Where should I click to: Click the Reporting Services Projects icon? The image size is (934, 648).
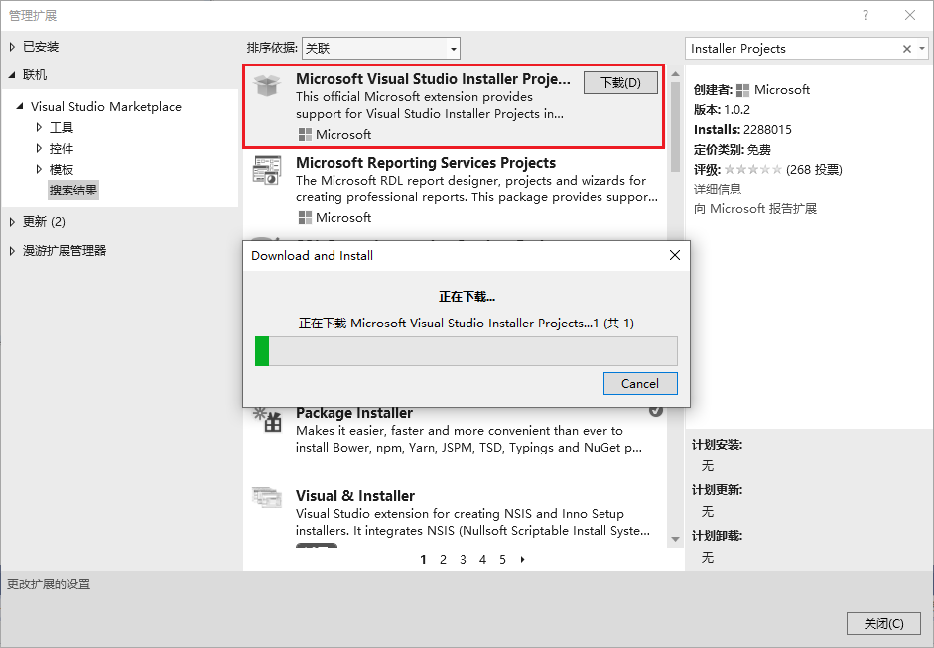click(267, 170)
